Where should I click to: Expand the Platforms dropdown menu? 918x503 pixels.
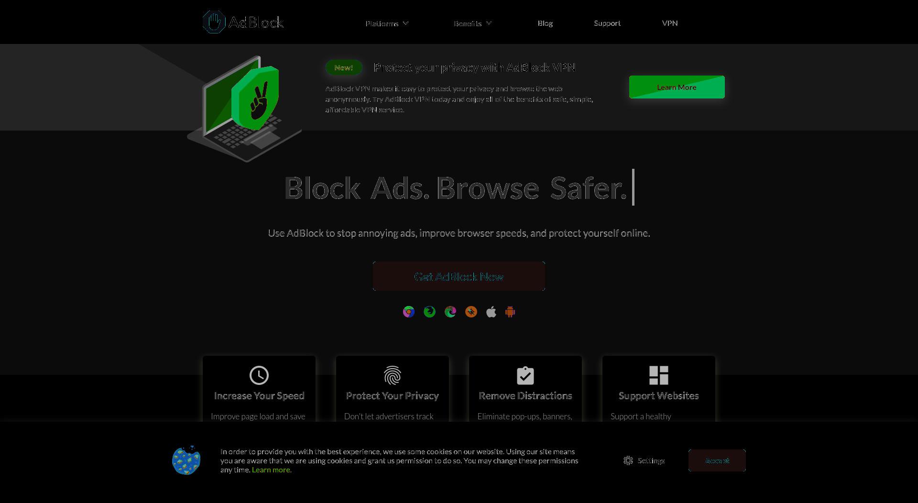tap(387, 23)
